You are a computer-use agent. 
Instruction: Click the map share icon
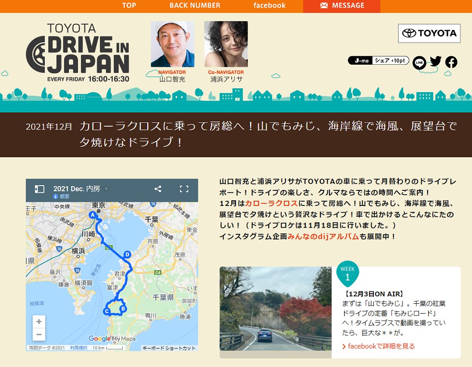[x=158, y=189]
